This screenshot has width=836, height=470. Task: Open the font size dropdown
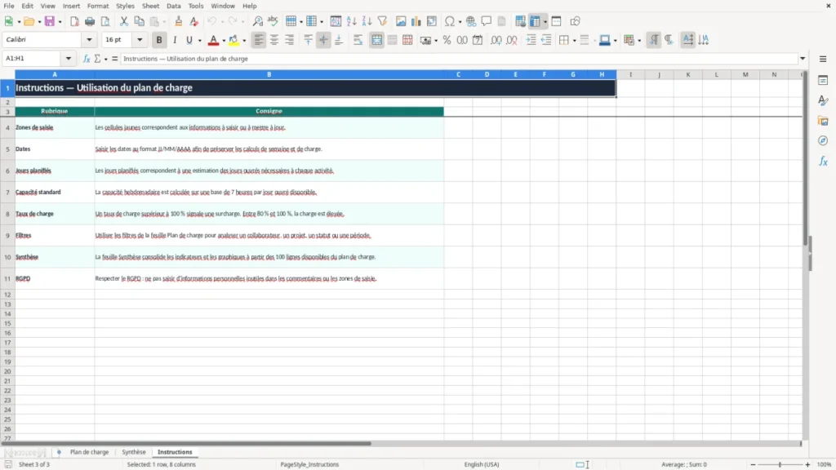[140, 39]
